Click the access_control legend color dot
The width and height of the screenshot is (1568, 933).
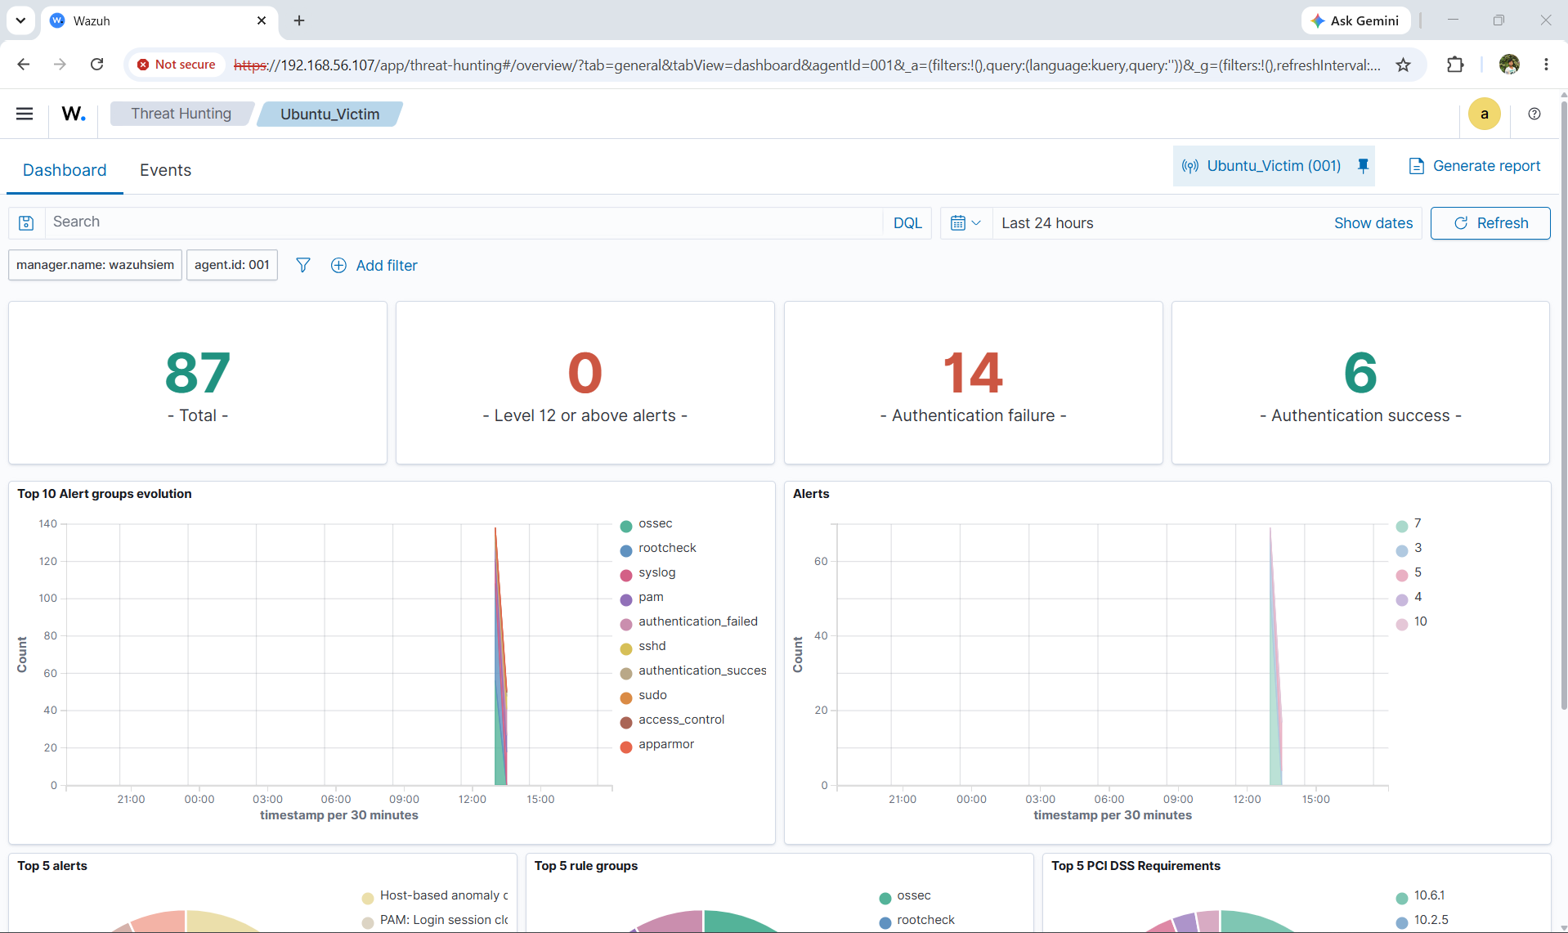click(626, 722)
